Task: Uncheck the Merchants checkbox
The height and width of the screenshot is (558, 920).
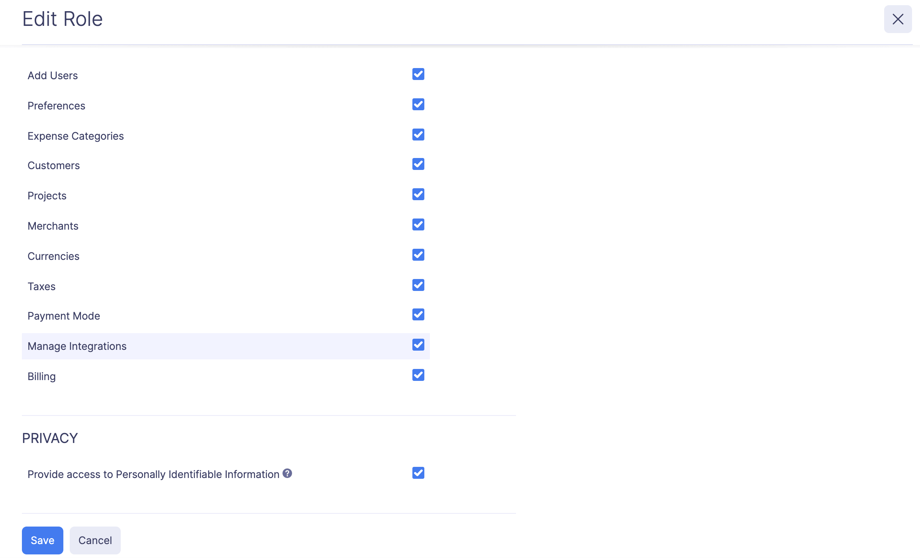Action: coord(418,224)
